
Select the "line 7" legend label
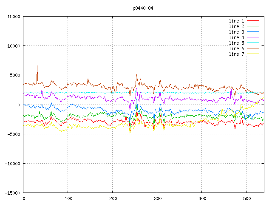click(237, 54)
